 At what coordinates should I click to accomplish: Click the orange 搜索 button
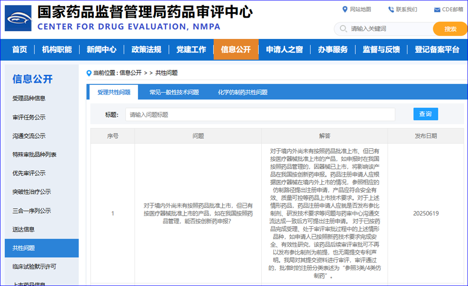coord(450,29)
